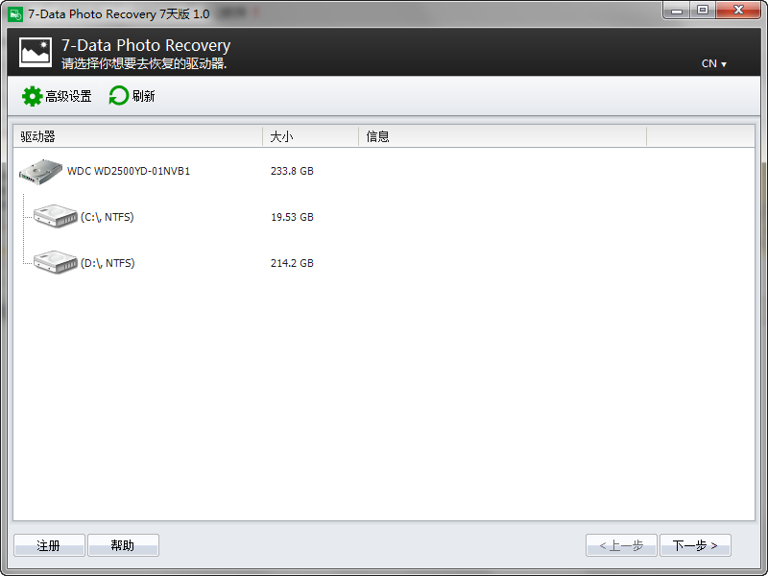Image resolution: width=768 pixels, height=576 pixels.
Task: Open advanced settings via the gear icon
Action: (x=32, y=96)
